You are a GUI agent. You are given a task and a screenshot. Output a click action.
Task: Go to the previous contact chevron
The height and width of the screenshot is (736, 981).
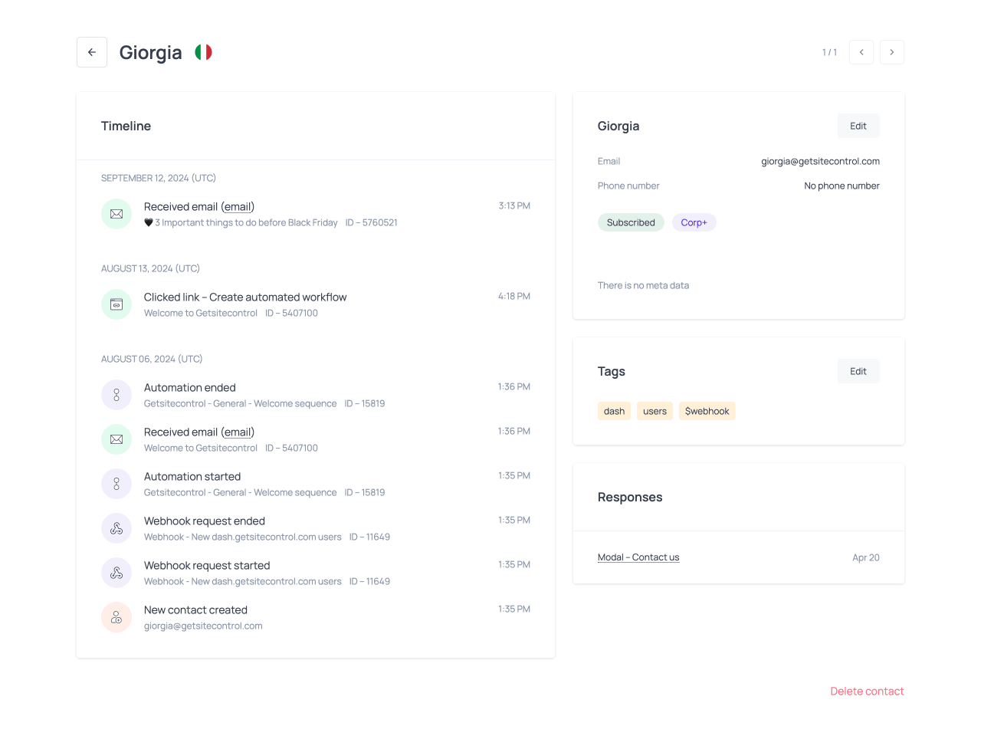[861, 52]
